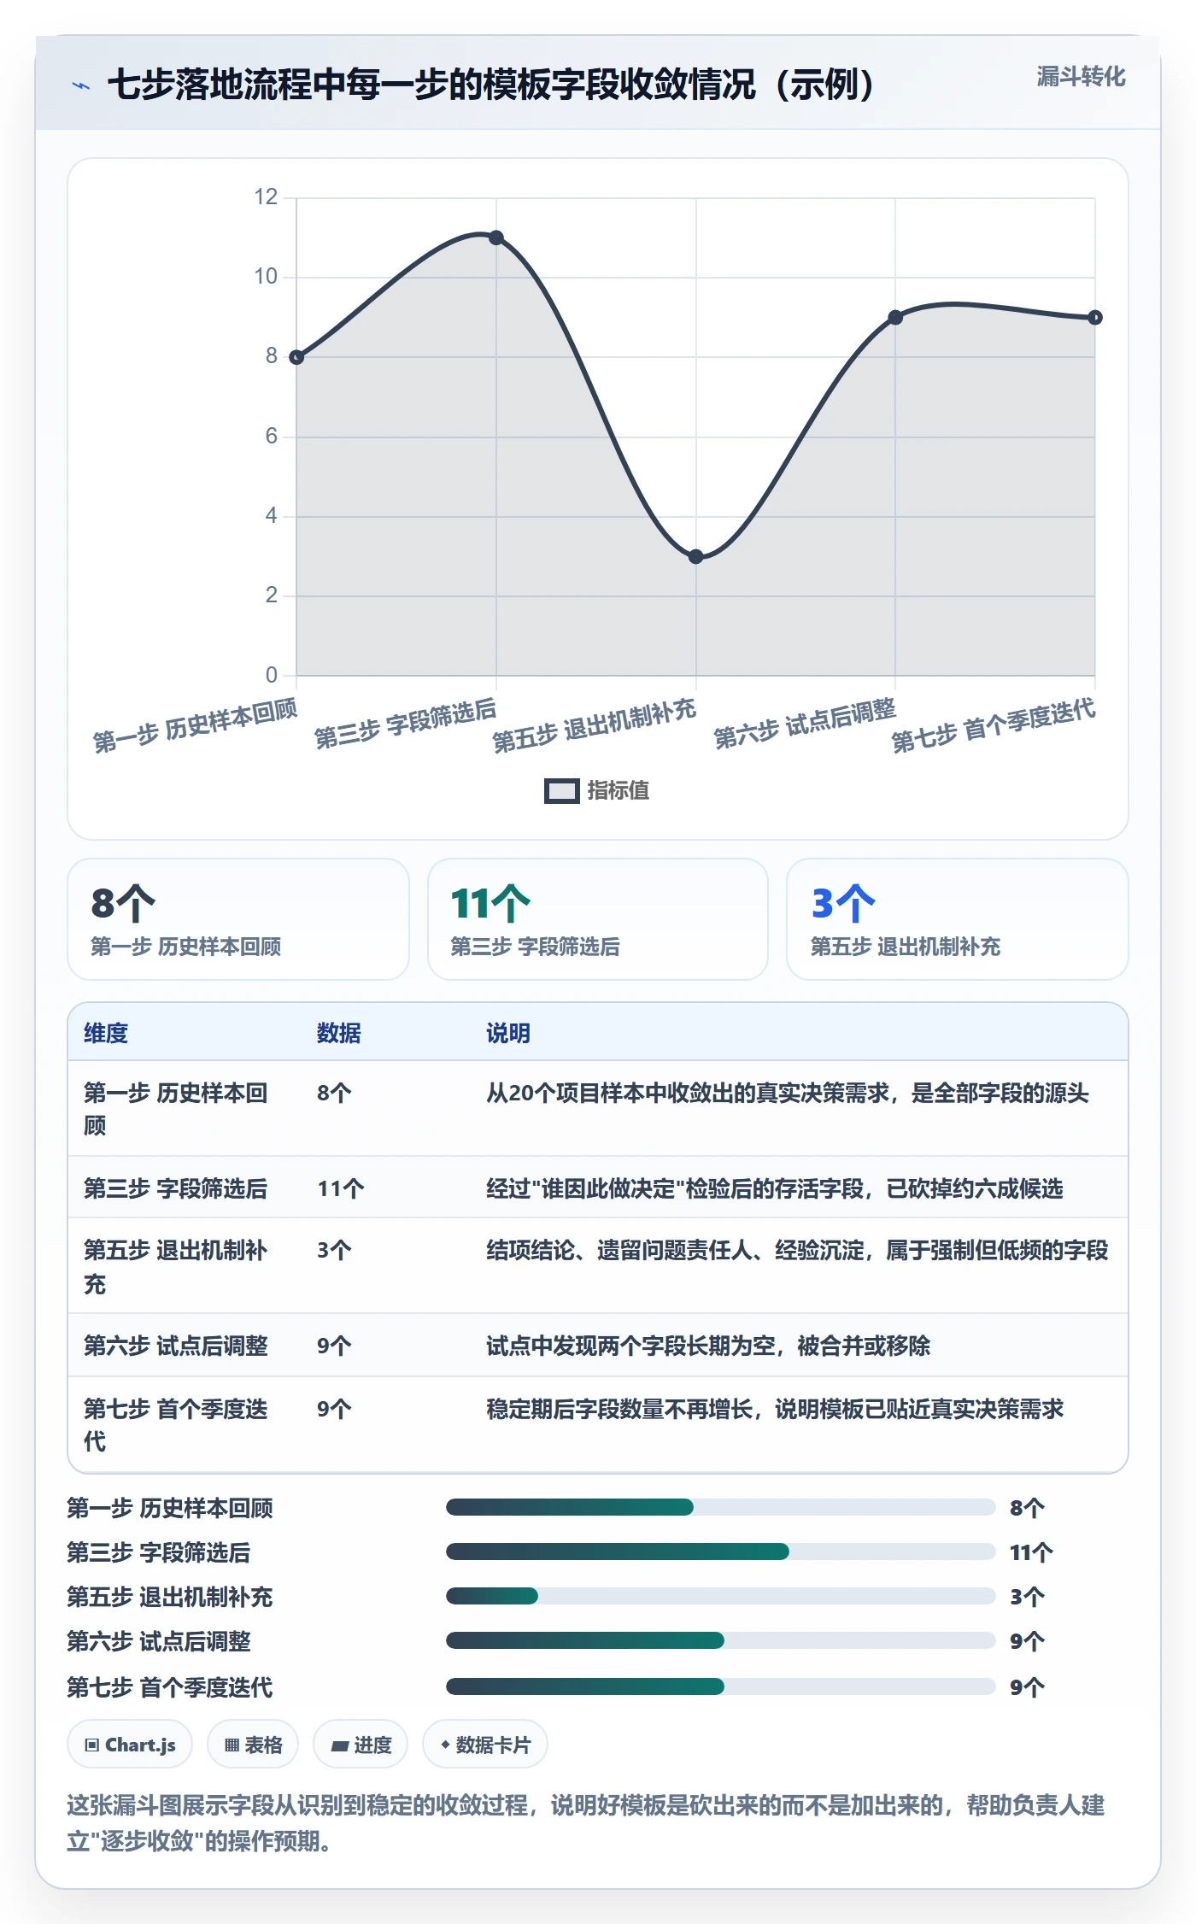Select table cell 第六步 试点后调整
Image resolution: width=1196 pixels, height=1924 pixels.
click(176, 1346)
